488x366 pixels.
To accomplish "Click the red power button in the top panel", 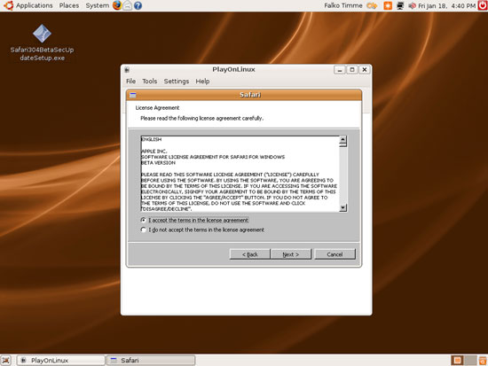I will [x=483, y=5].
